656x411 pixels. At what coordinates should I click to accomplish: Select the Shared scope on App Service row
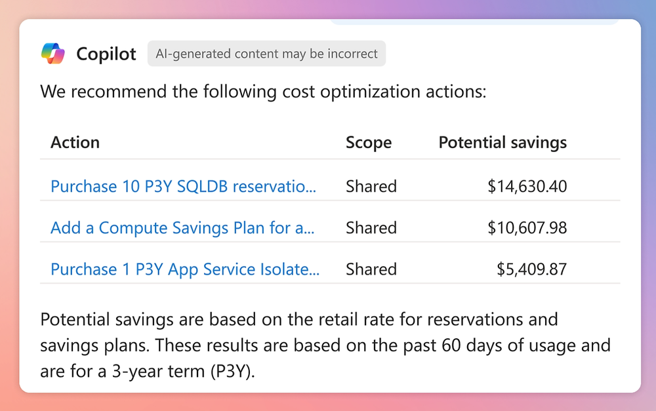[371, 269]
